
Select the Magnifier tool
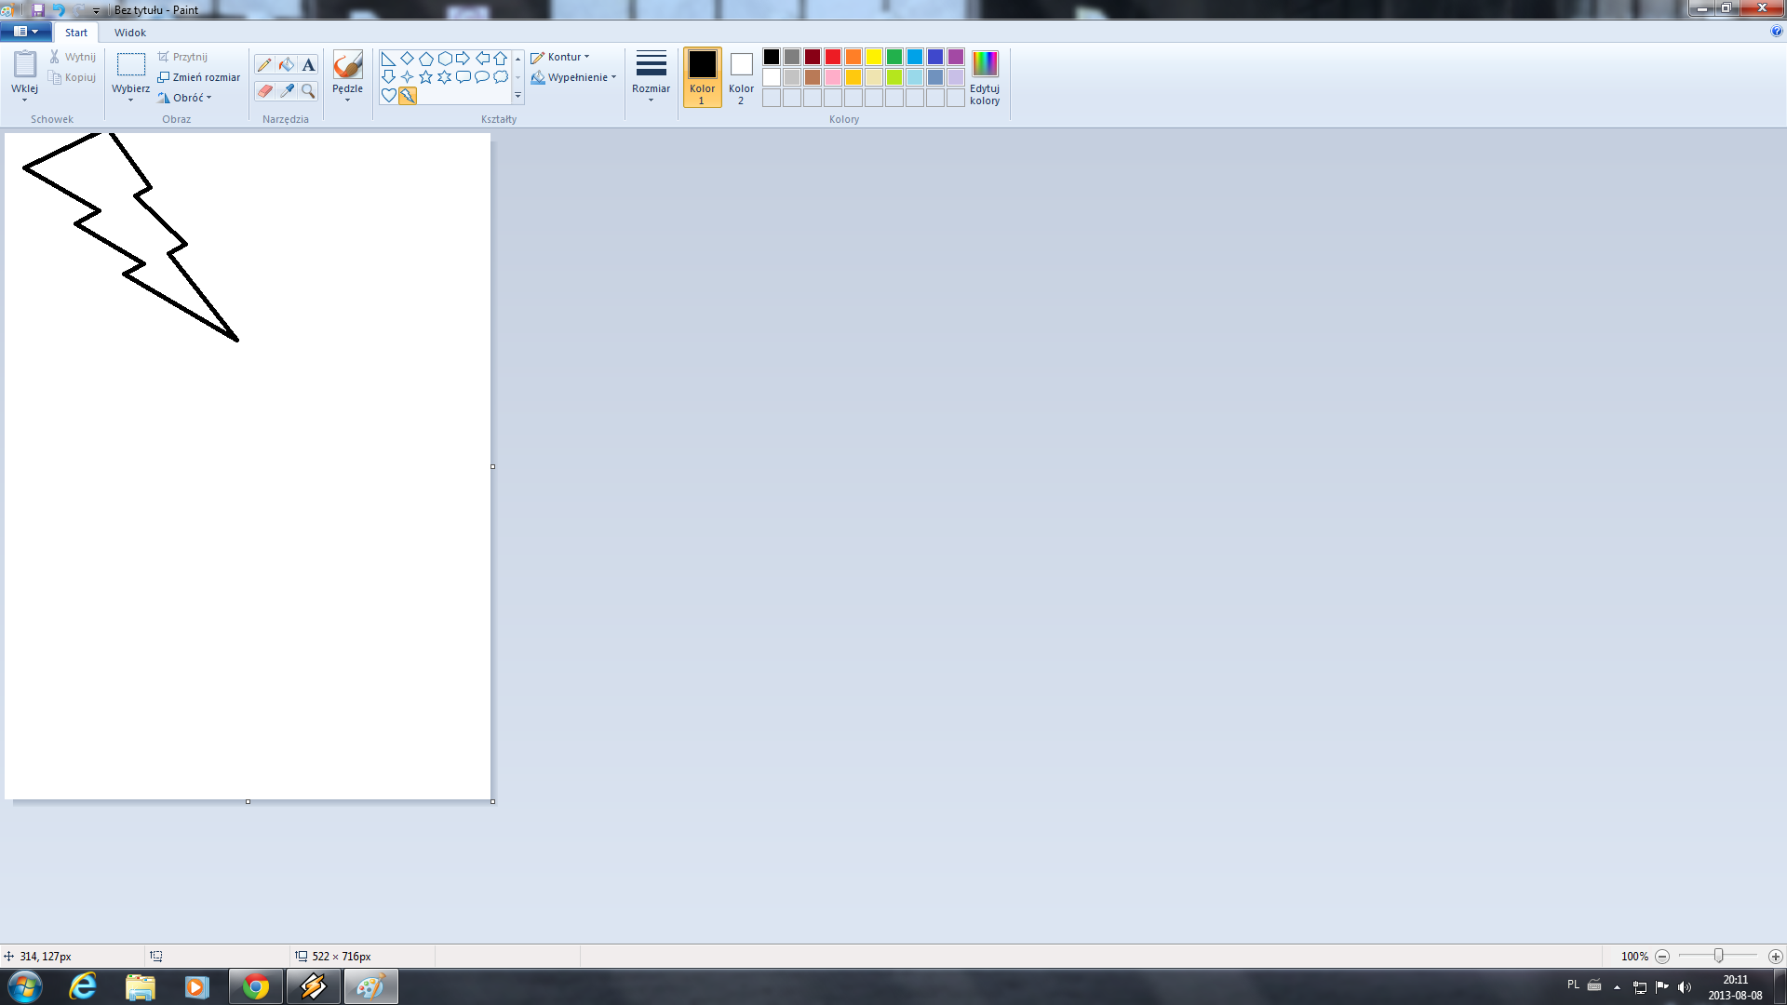pyautogui.click(x=308, y=91)
